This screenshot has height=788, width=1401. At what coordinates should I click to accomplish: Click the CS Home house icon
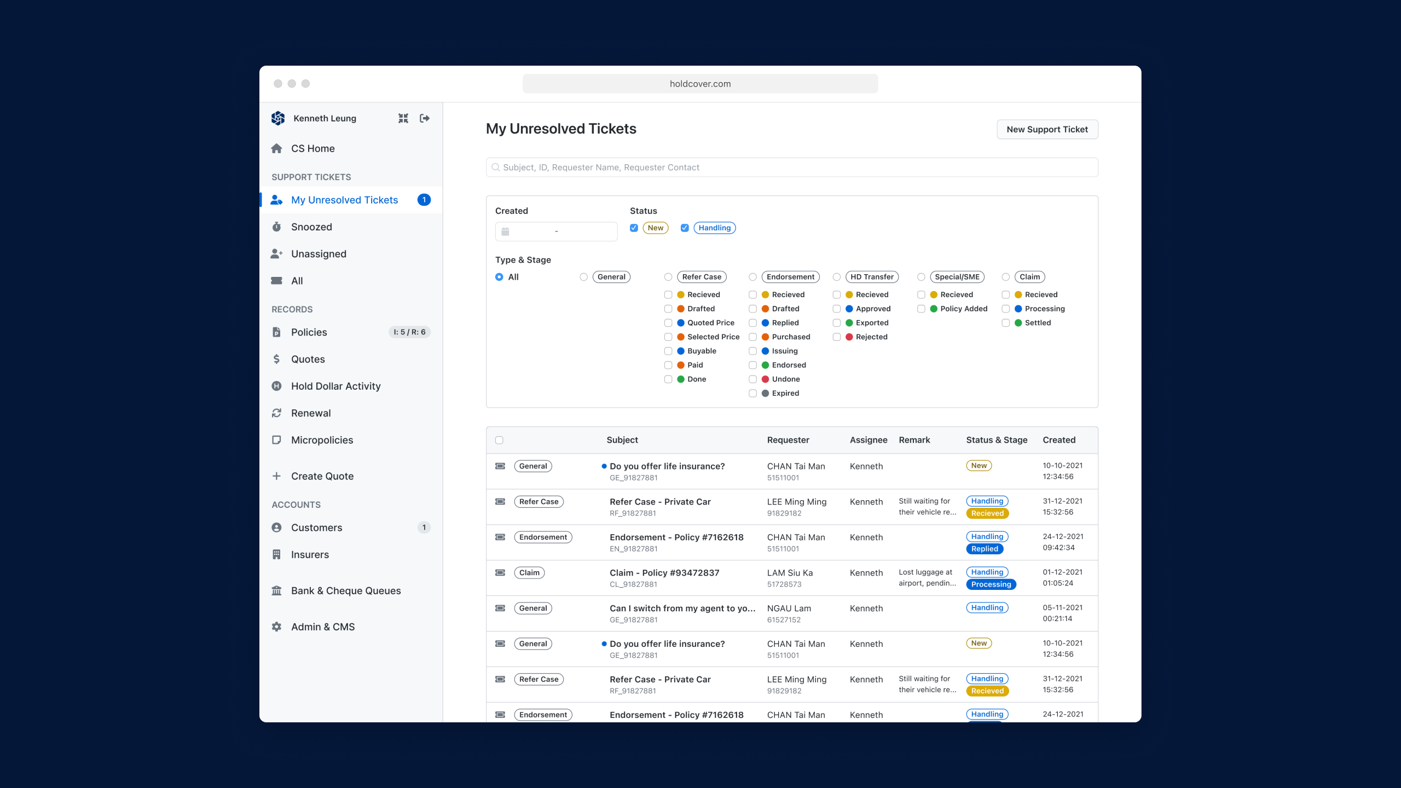click(277, 148)
